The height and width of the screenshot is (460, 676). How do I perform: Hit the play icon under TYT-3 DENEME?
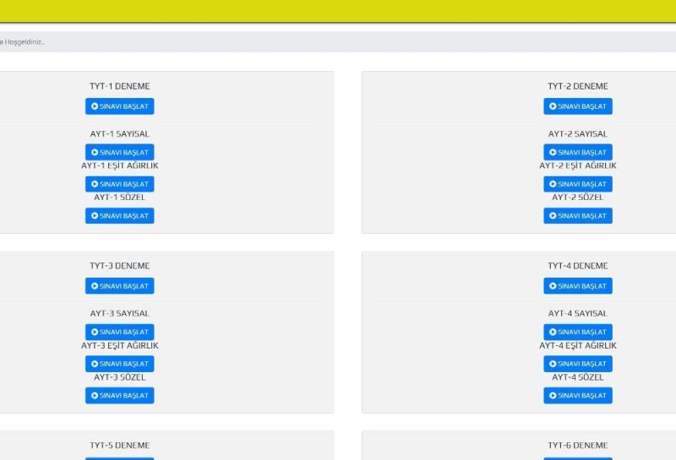(95, 286)
